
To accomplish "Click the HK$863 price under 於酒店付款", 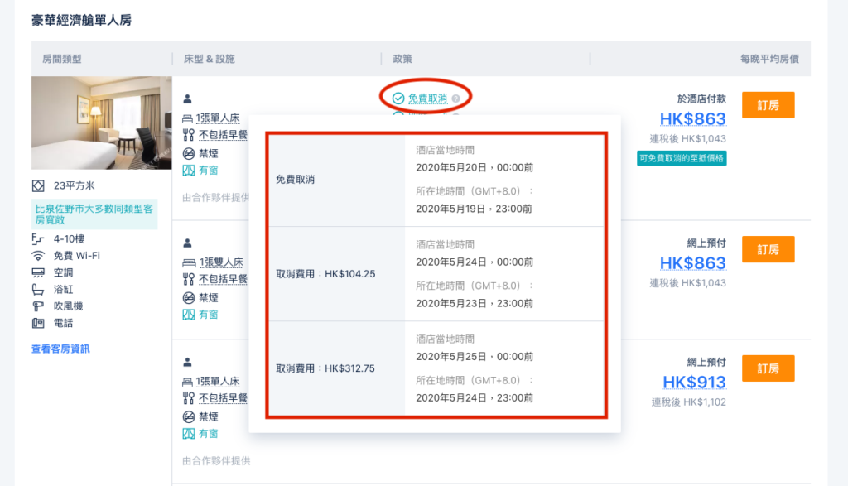I will tap(693, 118).
